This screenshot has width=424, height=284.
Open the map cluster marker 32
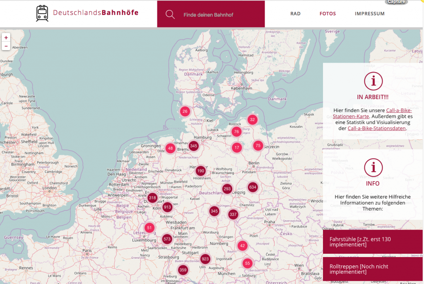(252, 120)
